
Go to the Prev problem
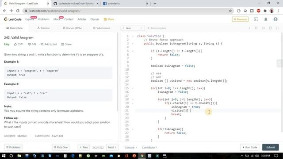coord(84,147)
